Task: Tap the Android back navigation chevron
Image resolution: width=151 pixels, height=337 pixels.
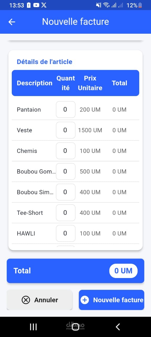Action: [x=118, y=327]
